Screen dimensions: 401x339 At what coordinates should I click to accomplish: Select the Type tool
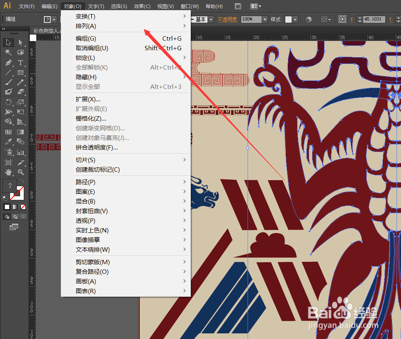pyautogui.click(x=21, y=63)
